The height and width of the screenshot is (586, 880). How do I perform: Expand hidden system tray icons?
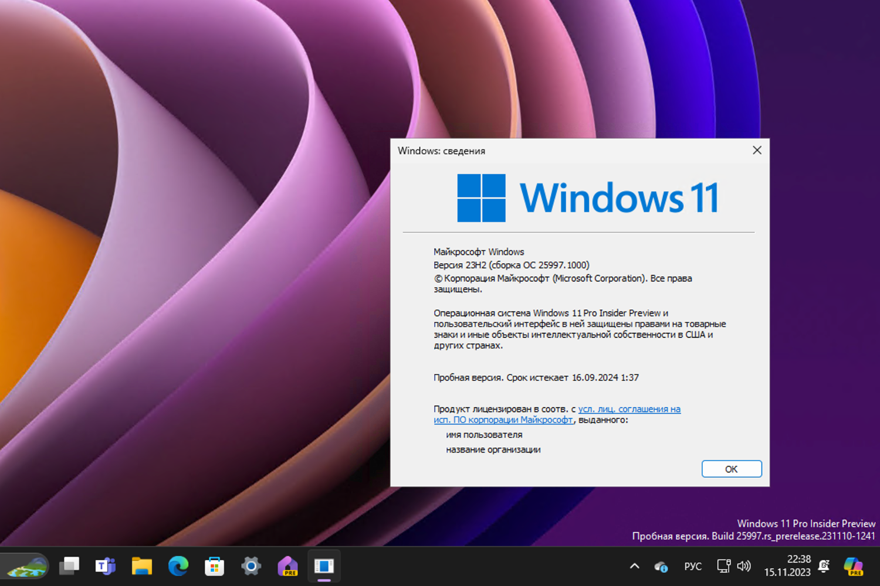coord(634,566)
